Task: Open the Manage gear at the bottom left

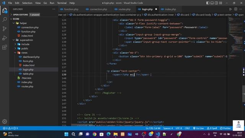Action: click(x=5, y=122)
